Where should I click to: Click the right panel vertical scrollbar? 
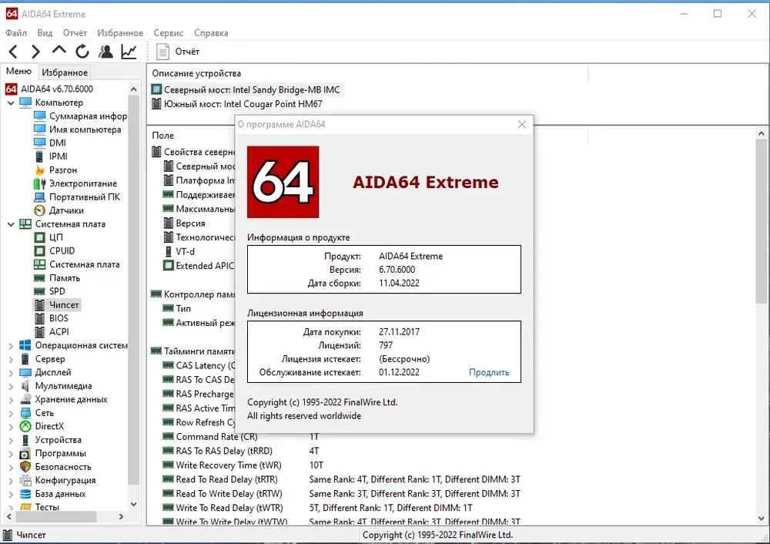coord(762,325)
